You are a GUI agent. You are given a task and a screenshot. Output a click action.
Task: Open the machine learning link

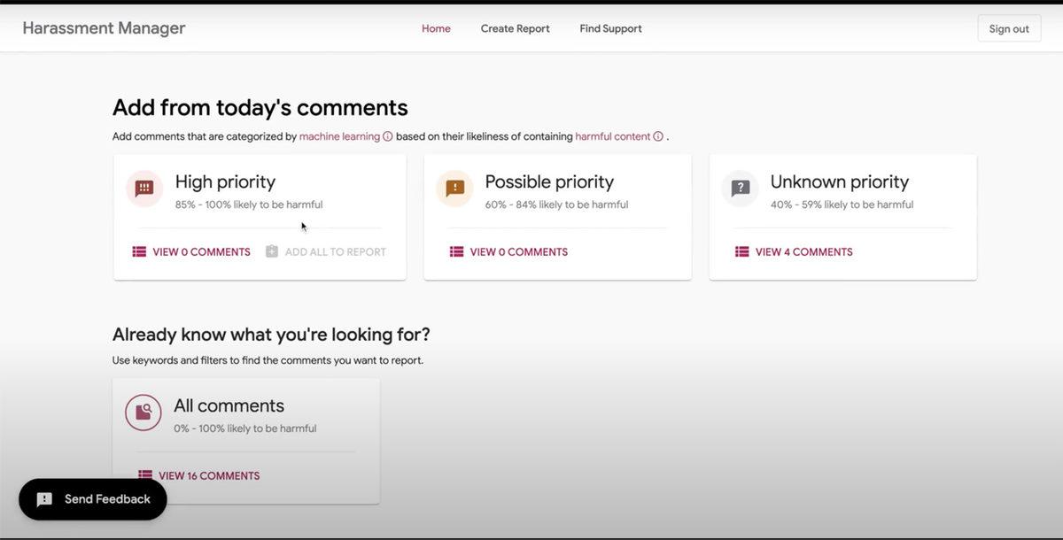tap(340, 135)
